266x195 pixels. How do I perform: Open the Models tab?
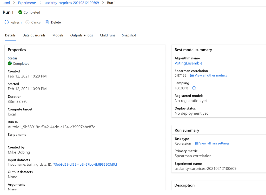58,35
